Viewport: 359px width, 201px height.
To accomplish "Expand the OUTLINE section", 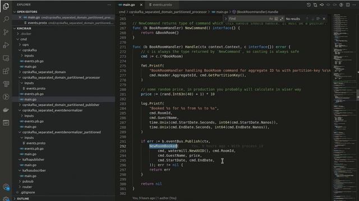I will coord(15,199).
